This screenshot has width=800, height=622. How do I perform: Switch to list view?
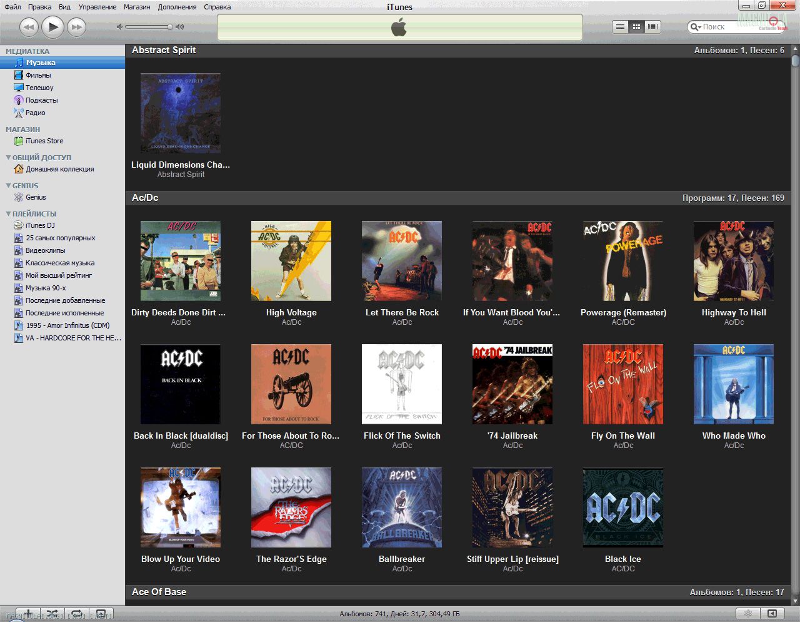[620, 27]
